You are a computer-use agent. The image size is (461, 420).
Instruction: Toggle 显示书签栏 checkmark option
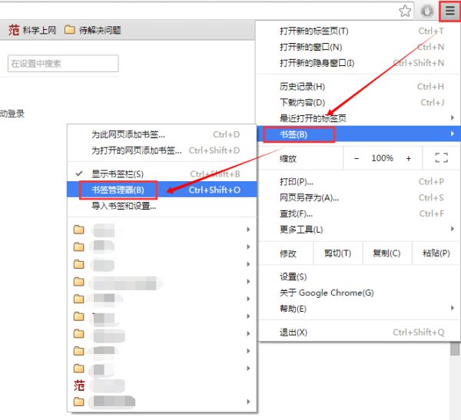[117, 174]
